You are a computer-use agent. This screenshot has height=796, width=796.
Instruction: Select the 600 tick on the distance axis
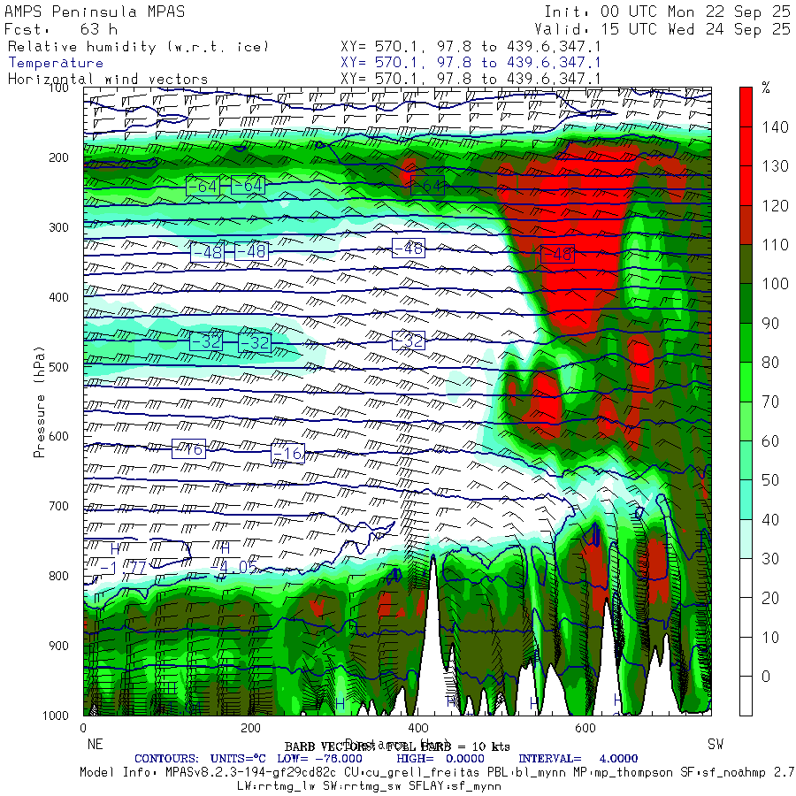[x=586, y=728]
